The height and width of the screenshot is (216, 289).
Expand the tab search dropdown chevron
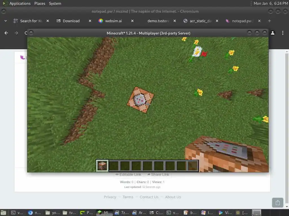pyautogui.click(x=6, y=21)
